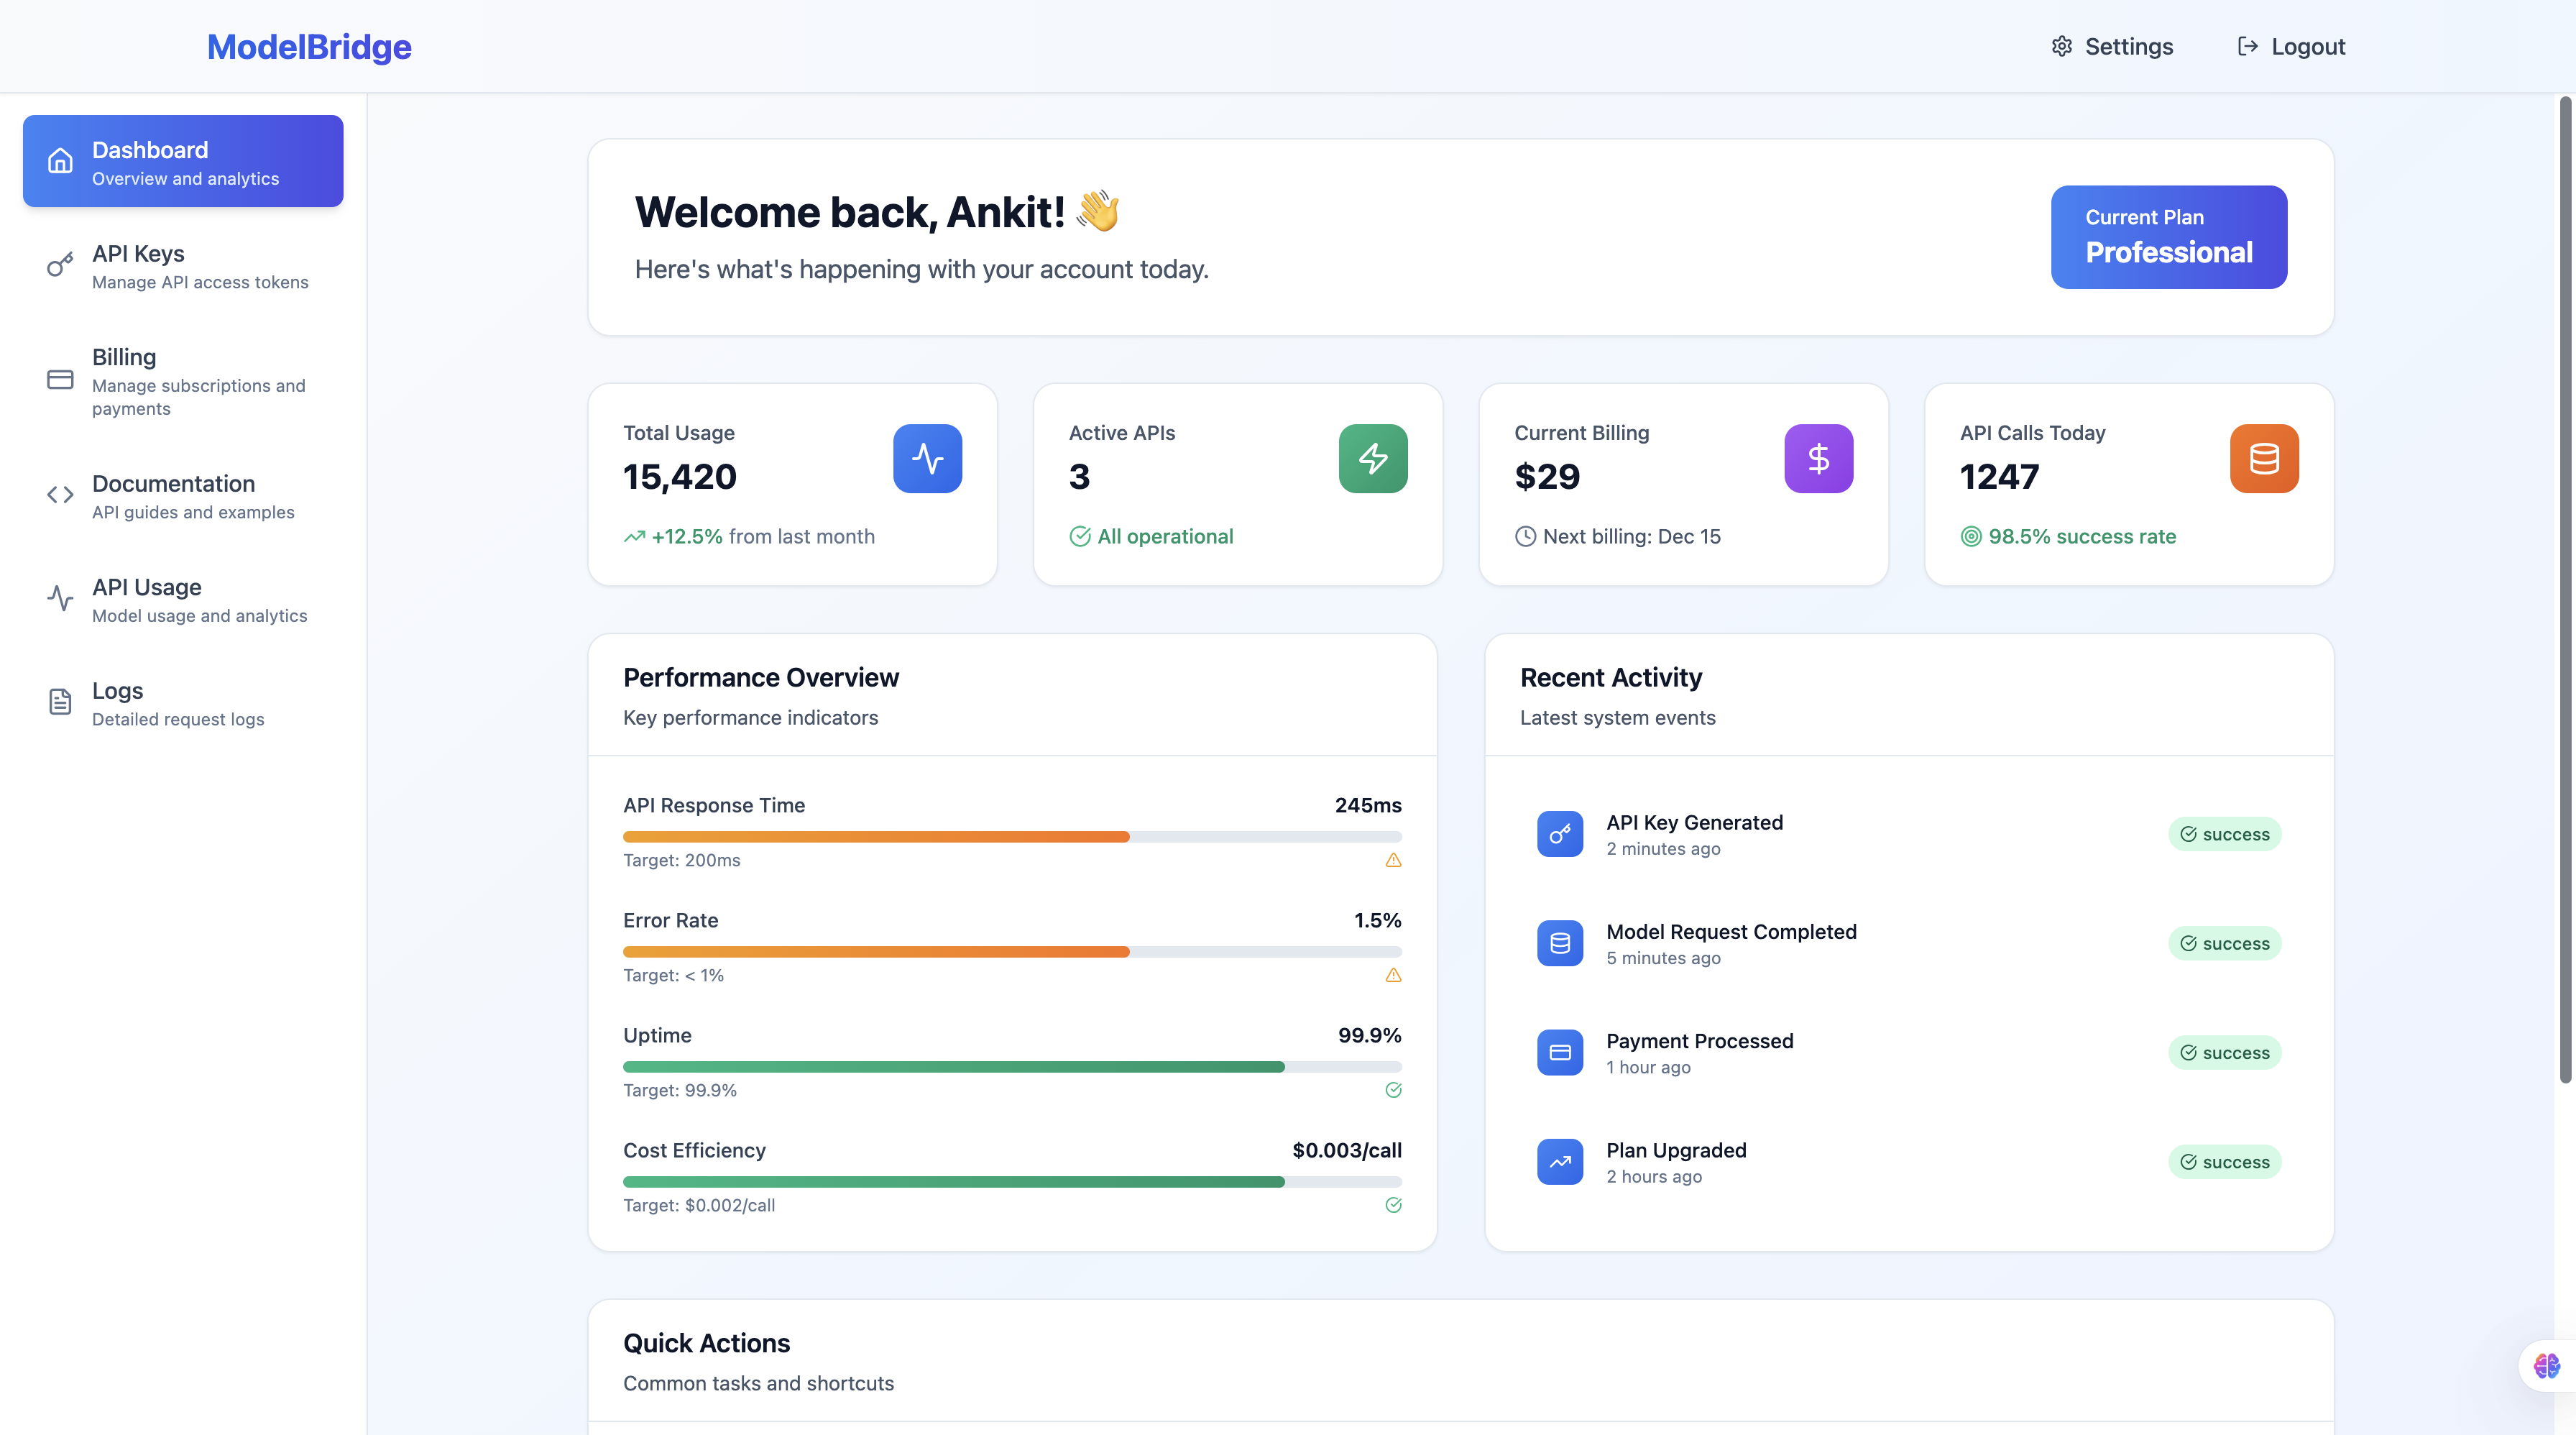Click the success badge for Payment Processed

click(x=2224, y=1052)
